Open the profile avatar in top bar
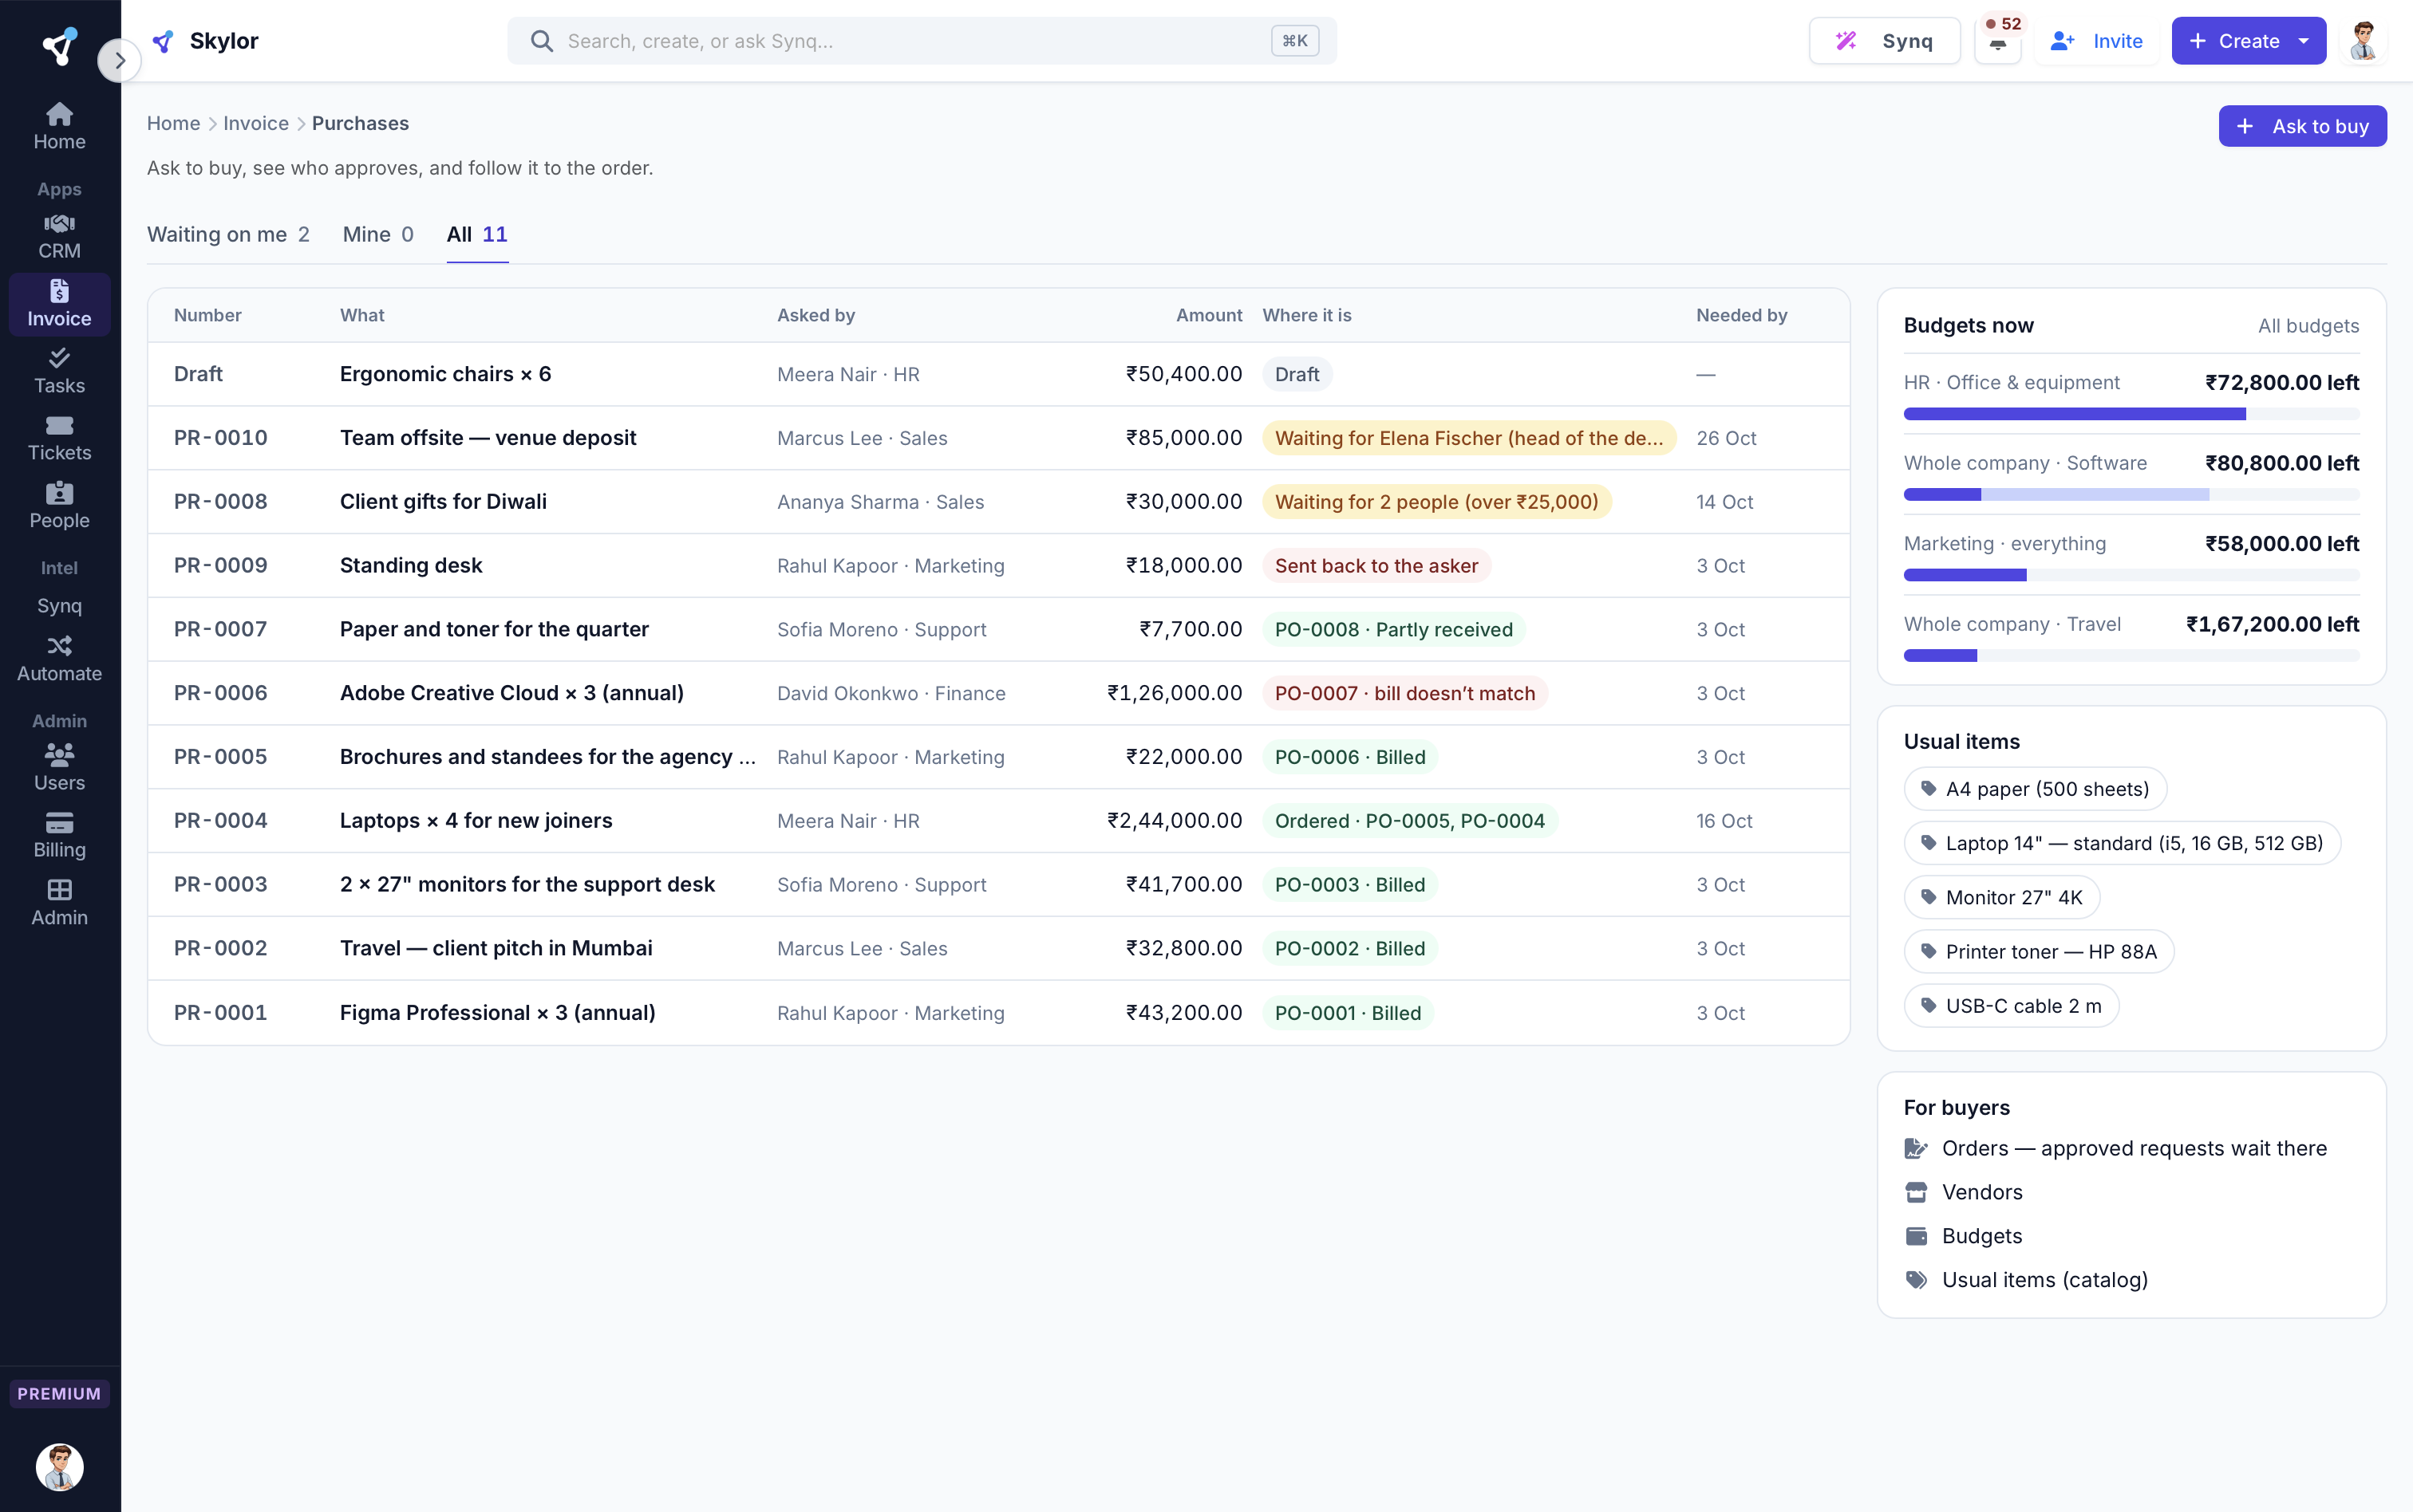2413x1512 pixels. [2363, 41]
